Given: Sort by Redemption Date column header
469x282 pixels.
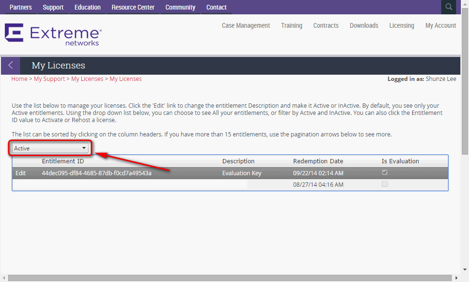Looking at the screenshot, I should click(x=318, y=161).
